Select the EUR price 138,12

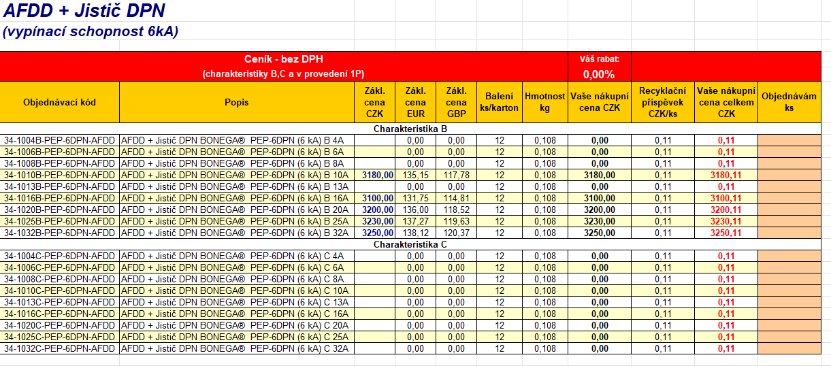click(x=415, y=233)
